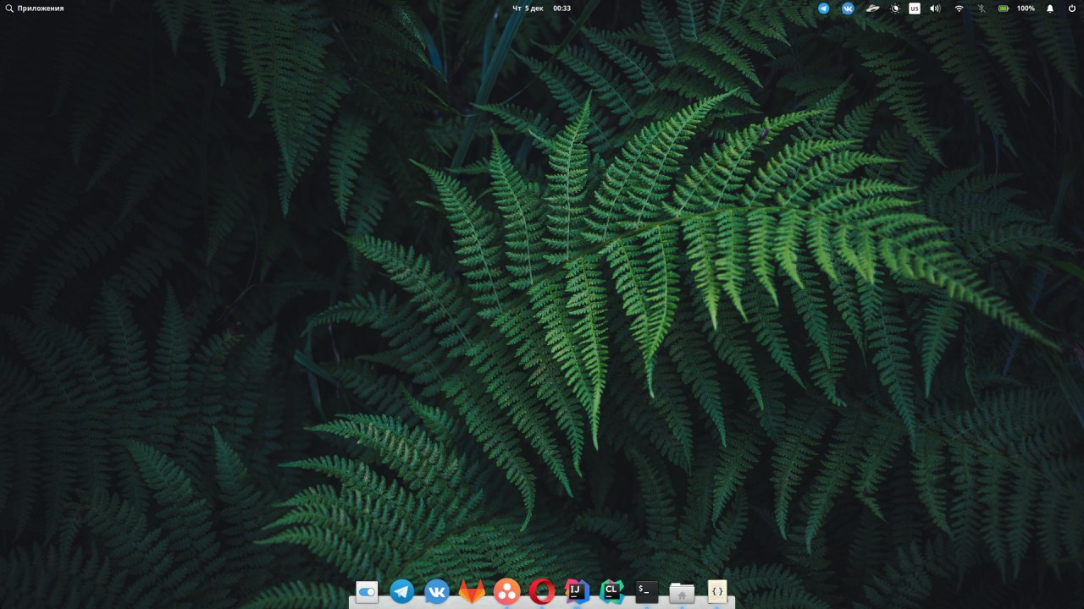Launch Opera browser from the dock
This screenshot has width=1084, height=609.
click(x=542, y=591)
